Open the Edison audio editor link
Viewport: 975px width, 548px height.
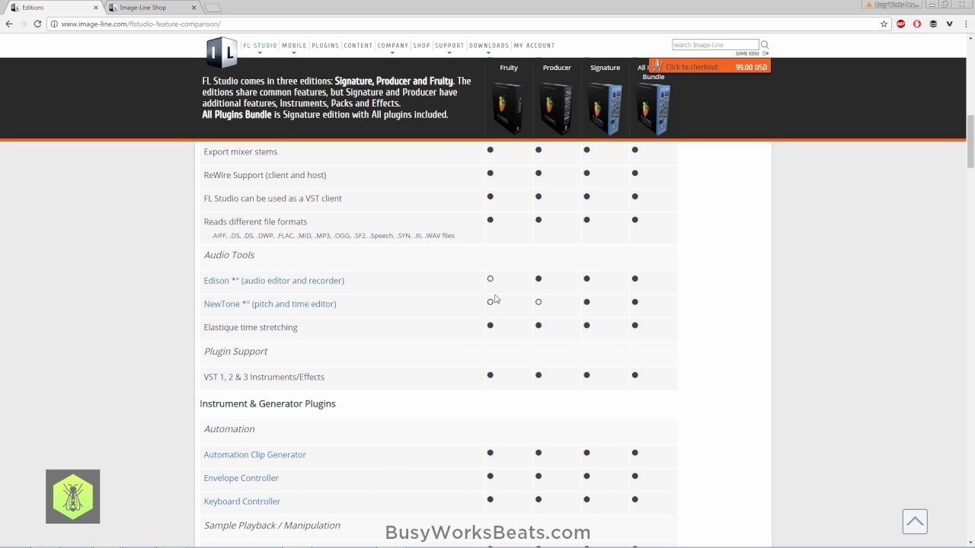[x=273, y=281]
